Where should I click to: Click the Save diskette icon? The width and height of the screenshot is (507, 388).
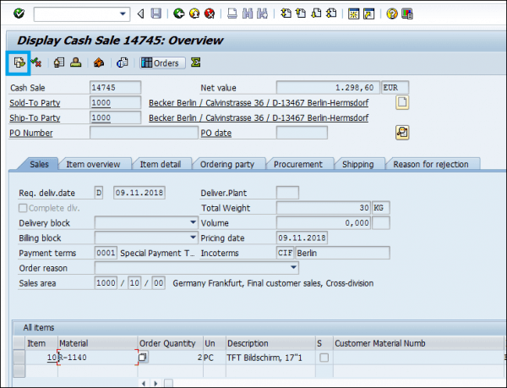click(156, 14)
